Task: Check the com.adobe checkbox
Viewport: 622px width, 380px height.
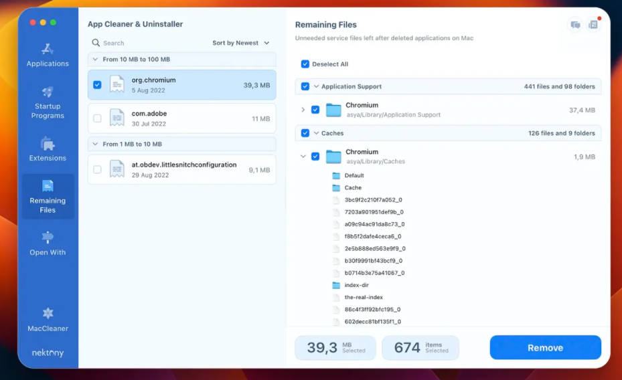Action: (x=97, y=118)
